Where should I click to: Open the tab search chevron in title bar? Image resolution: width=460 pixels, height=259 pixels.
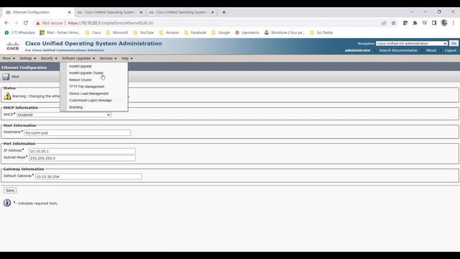point(412,12)
